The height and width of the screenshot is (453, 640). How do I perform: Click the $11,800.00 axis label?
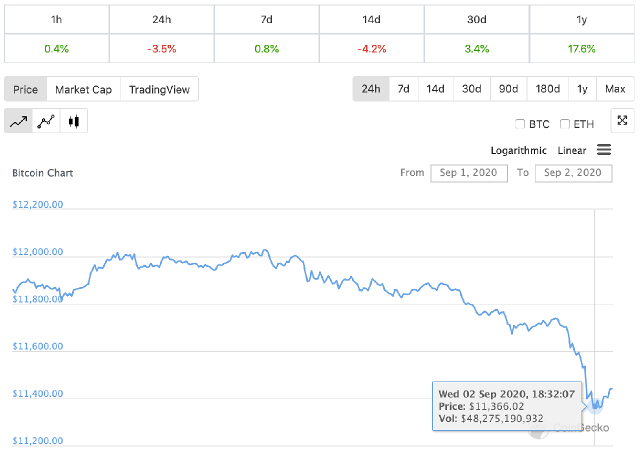tap(38, 299)
